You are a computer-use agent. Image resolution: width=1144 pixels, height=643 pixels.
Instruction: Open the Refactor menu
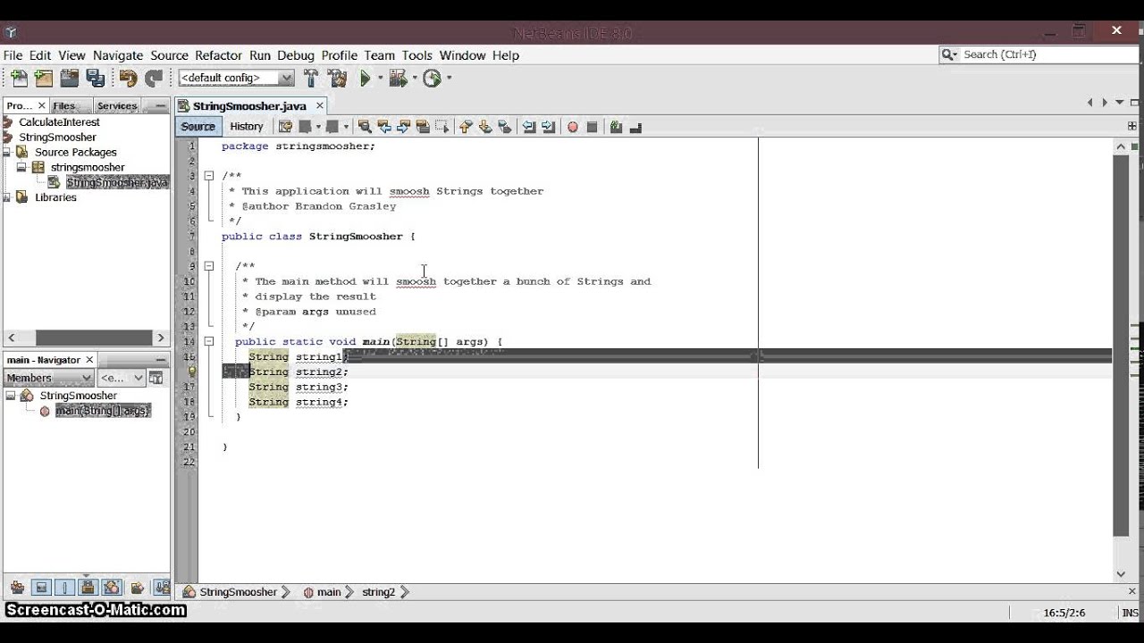click(x=218, y=55)
